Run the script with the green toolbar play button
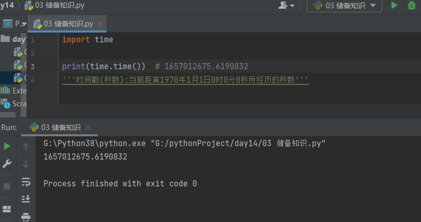 (395, 6)
